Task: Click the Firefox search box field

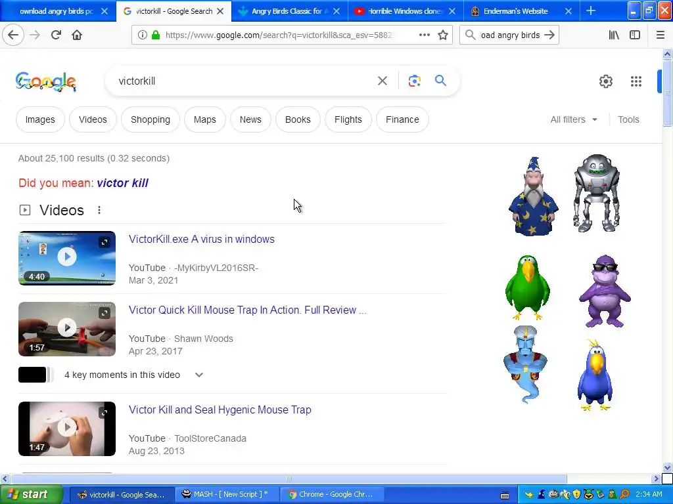Action: pos(509,35)
